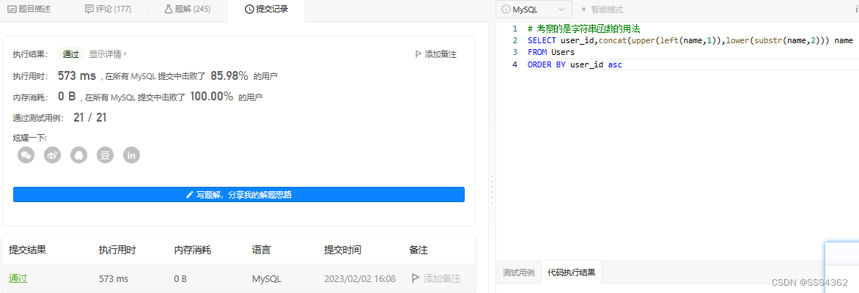Click 0 B in the submissions row
The width and height of the screenshot is (859, 293).
[180, 279]
